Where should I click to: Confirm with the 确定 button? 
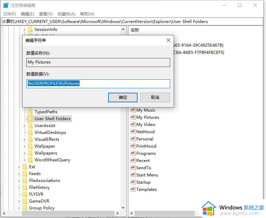point(123,97)
